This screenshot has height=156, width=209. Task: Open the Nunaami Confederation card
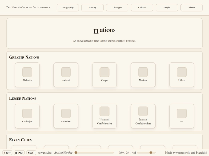pos(104,116)
